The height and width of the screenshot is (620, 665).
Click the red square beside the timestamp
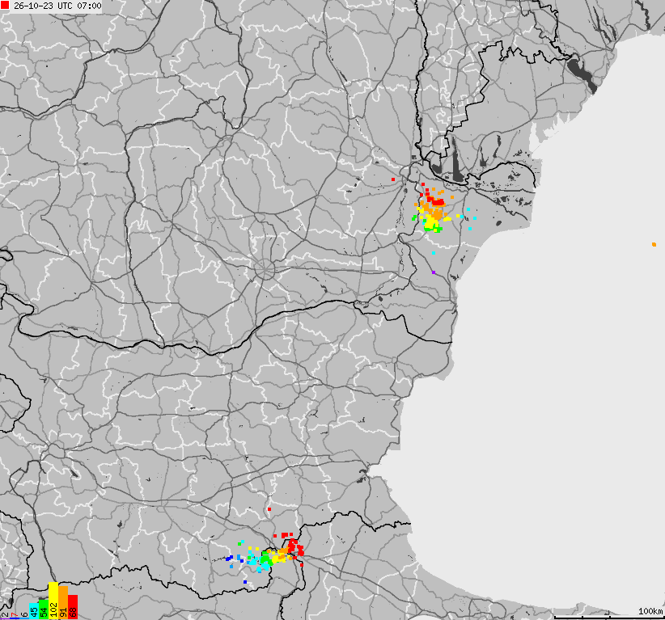click(5, 6)
